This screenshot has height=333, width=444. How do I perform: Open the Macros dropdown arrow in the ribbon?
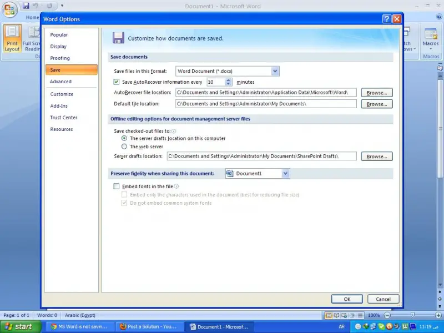(x=431, y=49)
